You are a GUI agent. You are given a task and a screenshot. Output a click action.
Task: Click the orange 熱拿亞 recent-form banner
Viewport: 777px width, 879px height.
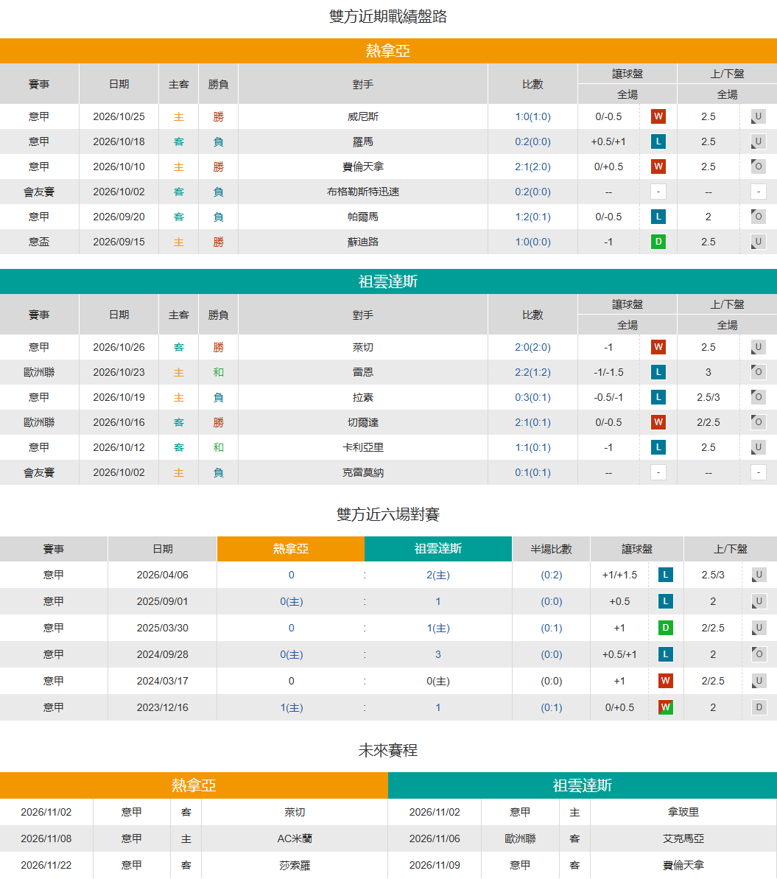pyautogui.click(x=388, y=51)
